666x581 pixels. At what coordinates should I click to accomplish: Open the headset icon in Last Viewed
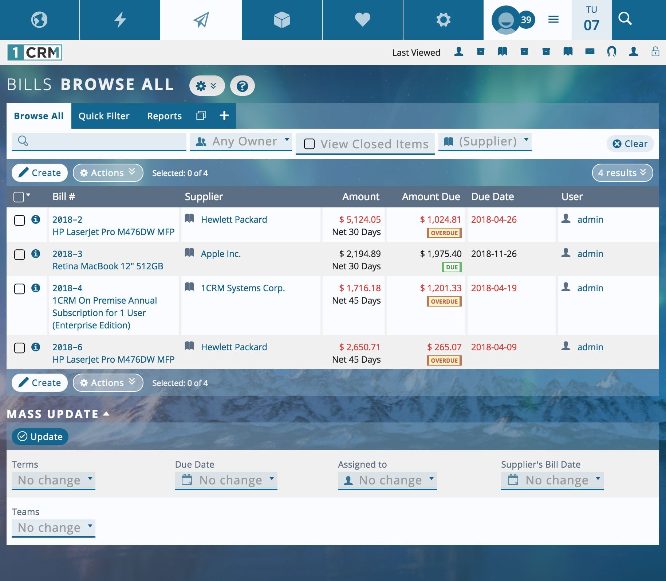pos(612,51)
